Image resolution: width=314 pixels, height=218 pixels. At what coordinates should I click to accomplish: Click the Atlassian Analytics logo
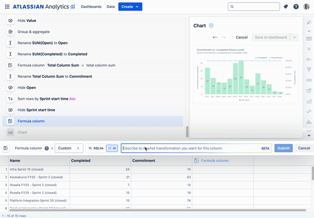coord(44,7)
